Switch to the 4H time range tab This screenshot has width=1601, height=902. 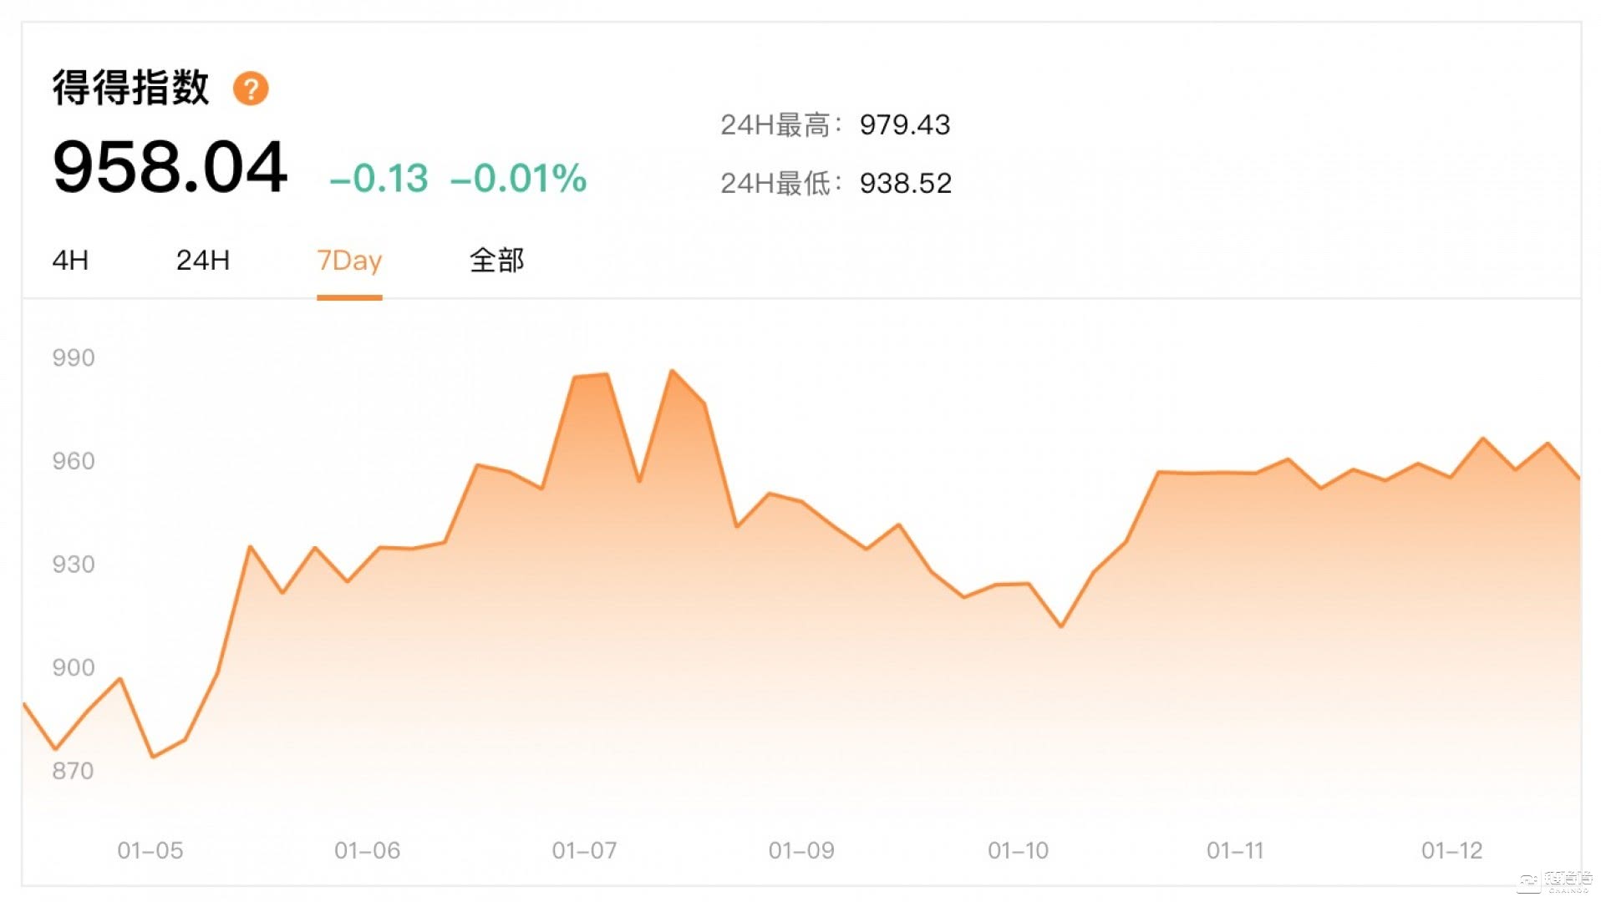[x=67, y=260]
